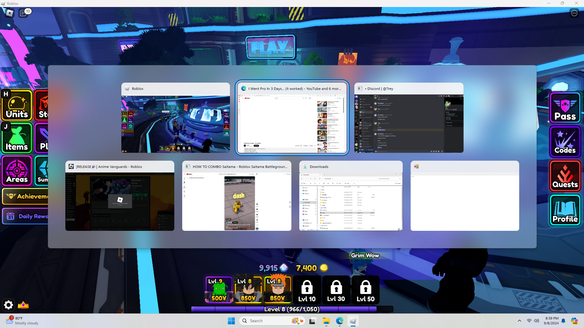The image size is (584, 328).
Task: Click the game settings gear icon
Action: tap(9, 305)
